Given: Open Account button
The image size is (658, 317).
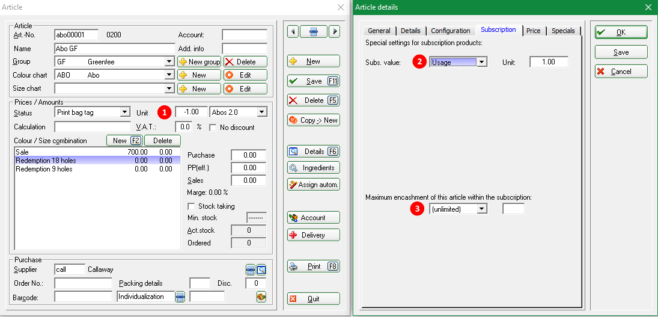Looking at the screenshot, I should click(314, 218).
